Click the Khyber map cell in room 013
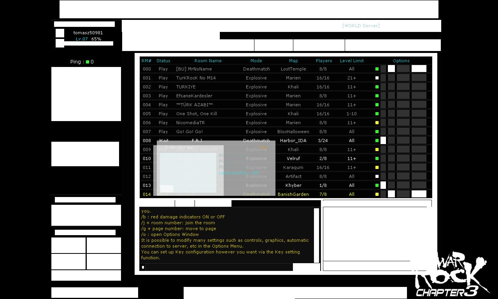Image resolution: width=498 pixels, height=299 pixels. click(293, 185)
